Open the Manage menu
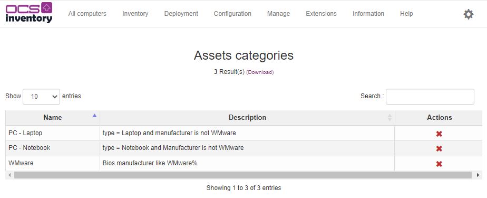487x198 pixels. point(278,14)
